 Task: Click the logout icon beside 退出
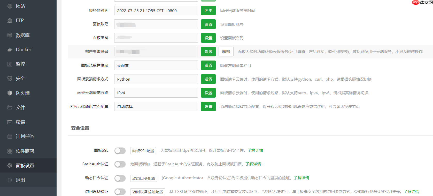click(10, 180)
